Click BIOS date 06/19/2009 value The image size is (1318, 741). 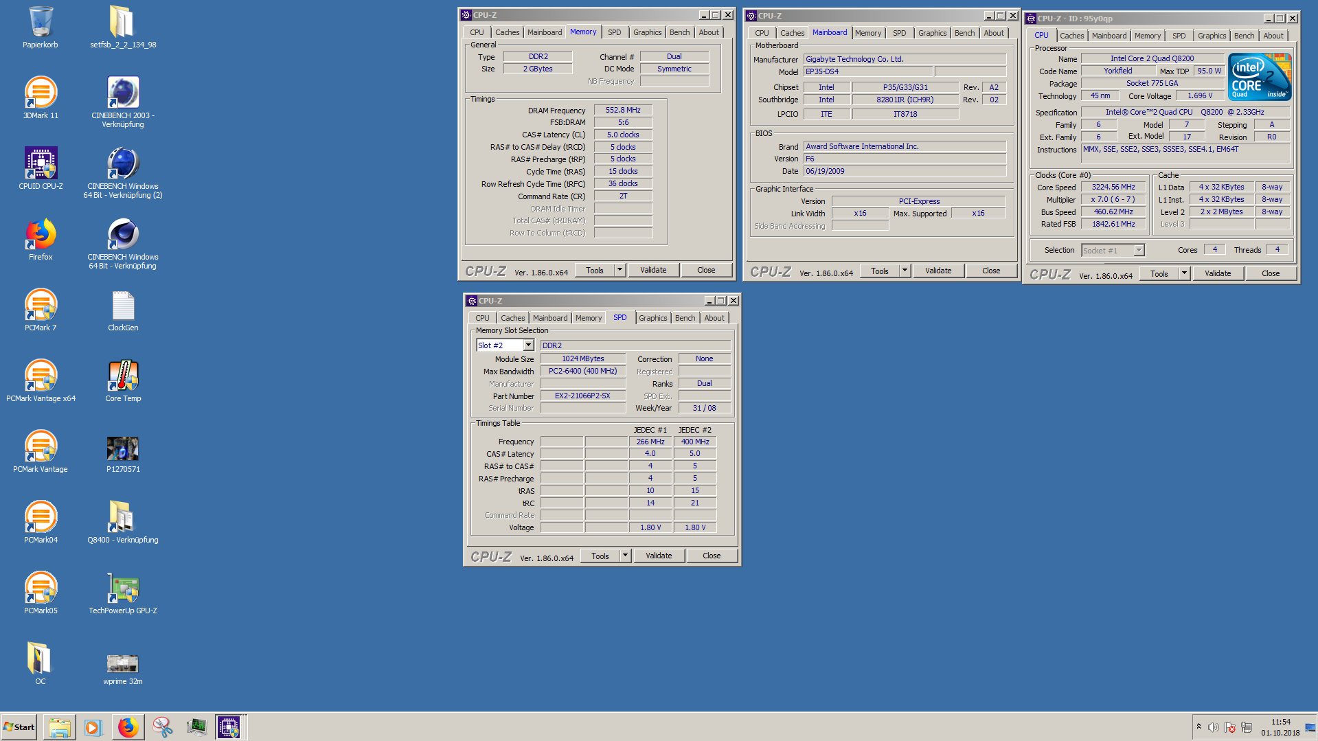pos(905,171)
